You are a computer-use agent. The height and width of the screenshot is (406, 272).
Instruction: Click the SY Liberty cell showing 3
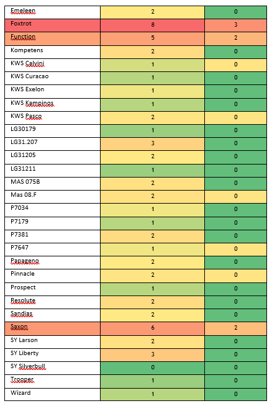[152, 354]
